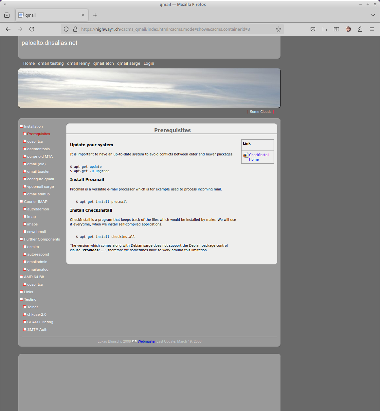
Task: View site security padlock info
Action: pos(75,29)
